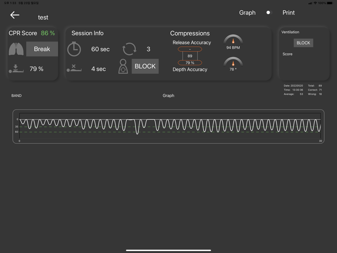Click the Compressions heading
Screen dimensions: 337x253
click(190, 33)
